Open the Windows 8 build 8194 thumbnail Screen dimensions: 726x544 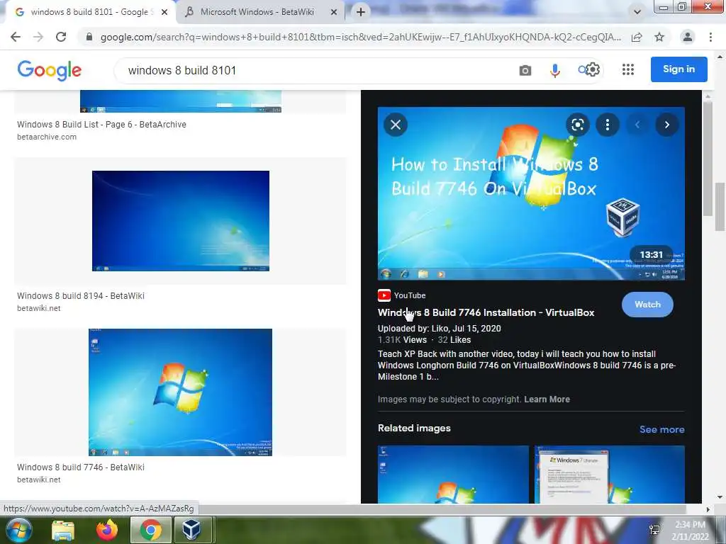(x=181, y=221)
